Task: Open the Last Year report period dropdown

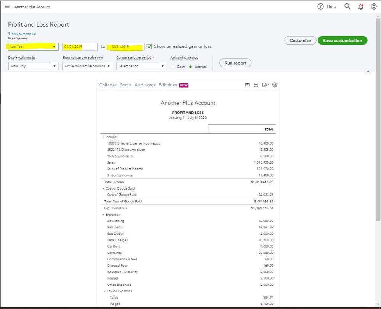Action: [x=33, y=46]
